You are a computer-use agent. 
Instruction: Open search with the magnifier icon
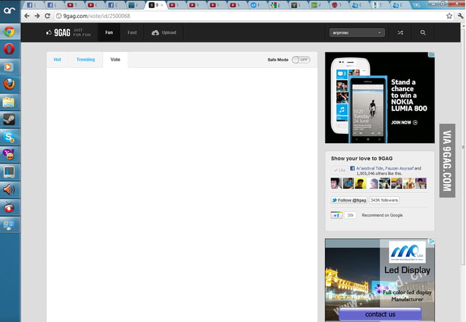[x=423, y=32]
